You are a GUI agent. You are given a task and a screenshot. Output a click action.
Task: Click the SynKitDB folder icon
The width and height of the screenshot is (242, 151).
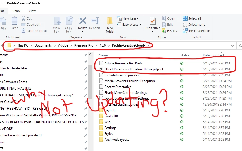[x=101, y=116]
